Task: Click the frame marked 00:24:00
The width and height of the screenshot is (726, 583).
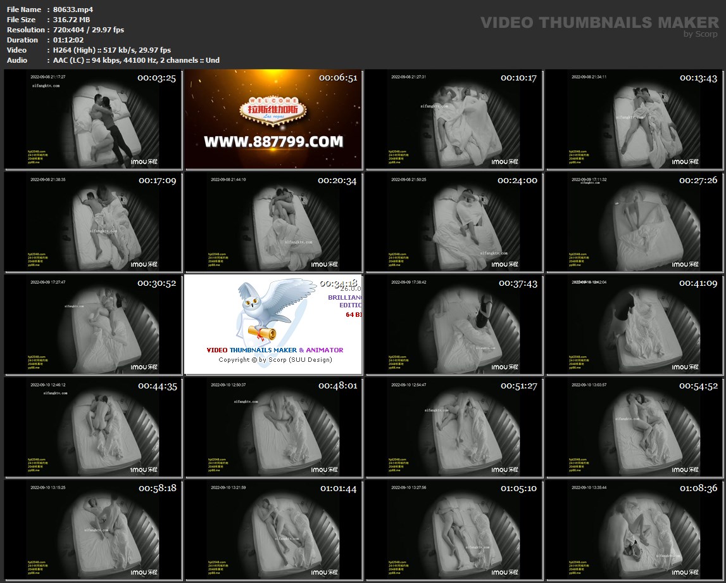Action: (x=454, y=222)
